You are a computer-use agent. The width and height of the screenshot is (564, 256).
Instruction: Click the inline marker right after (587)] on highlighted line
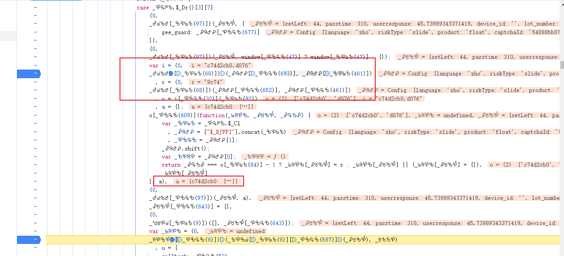pos(340,240)
